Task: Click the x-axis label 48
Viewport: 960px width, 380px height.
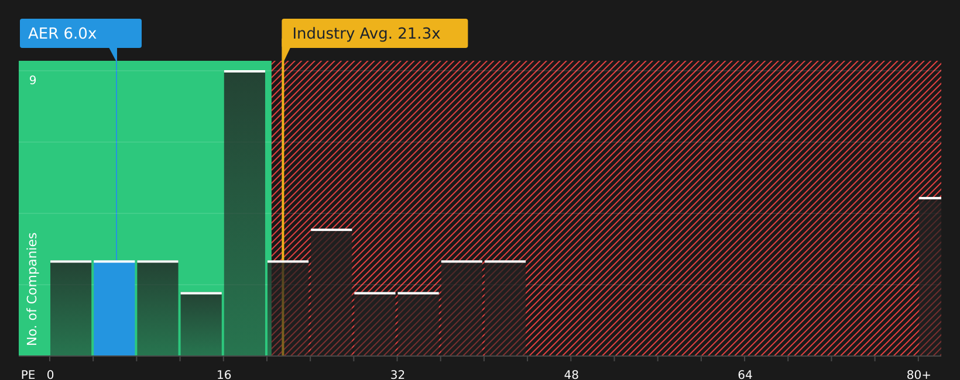Action: point(571,375)
